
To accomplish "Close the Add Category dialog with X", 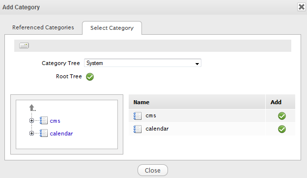I will tap(302, 7).
